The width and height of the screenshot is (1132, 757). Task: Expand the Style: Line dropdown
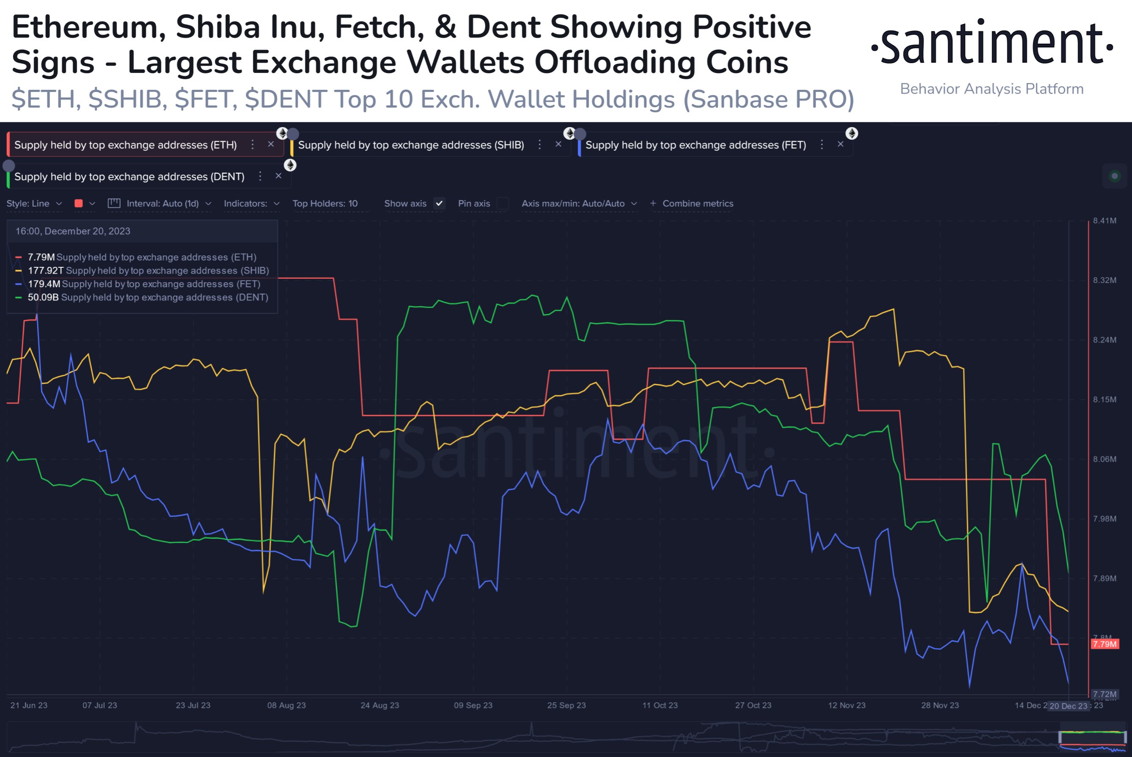pos(34,203)
